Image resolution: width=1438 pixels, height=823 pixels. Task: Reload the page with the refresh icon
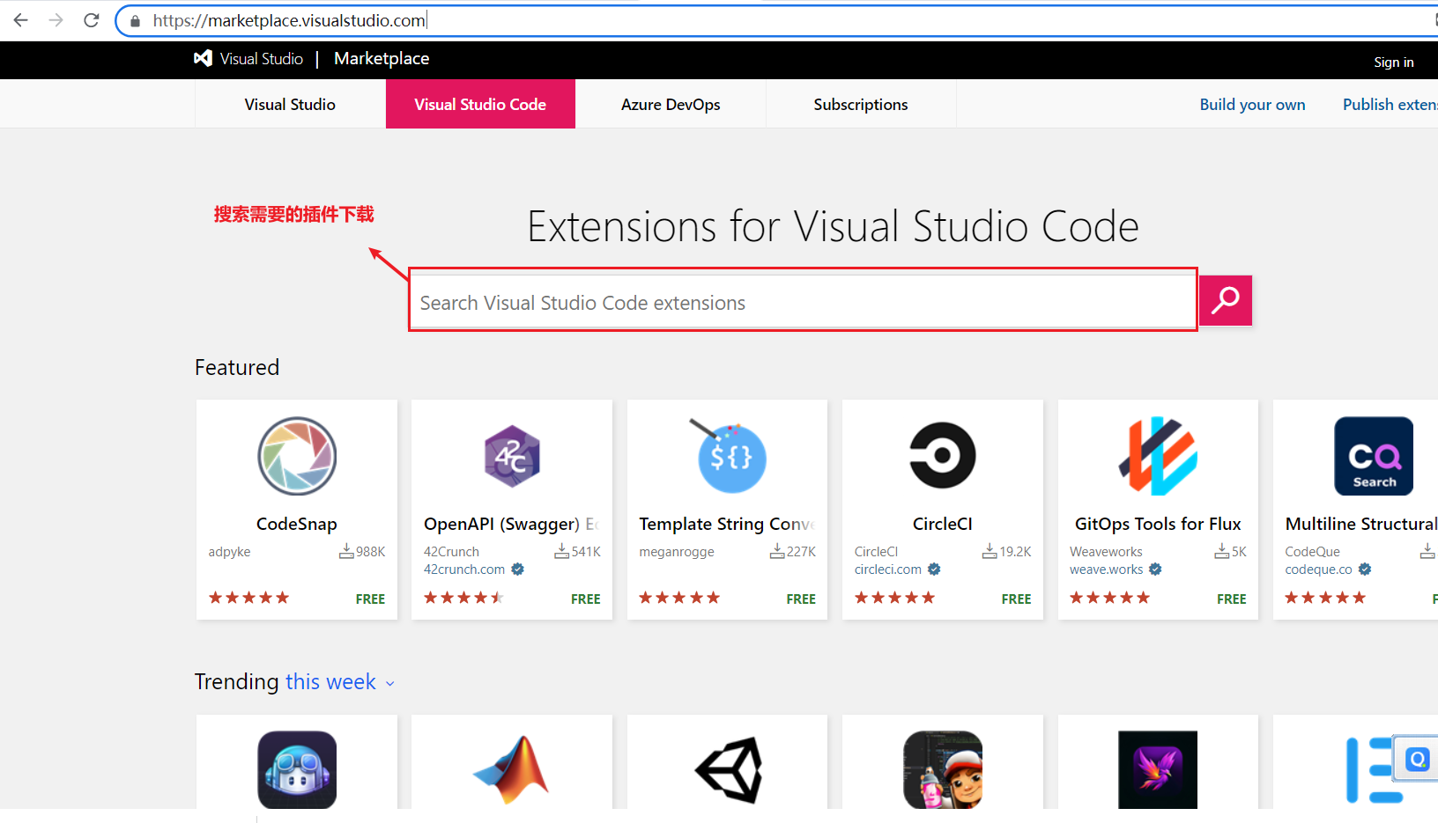(x=92, y=20)
